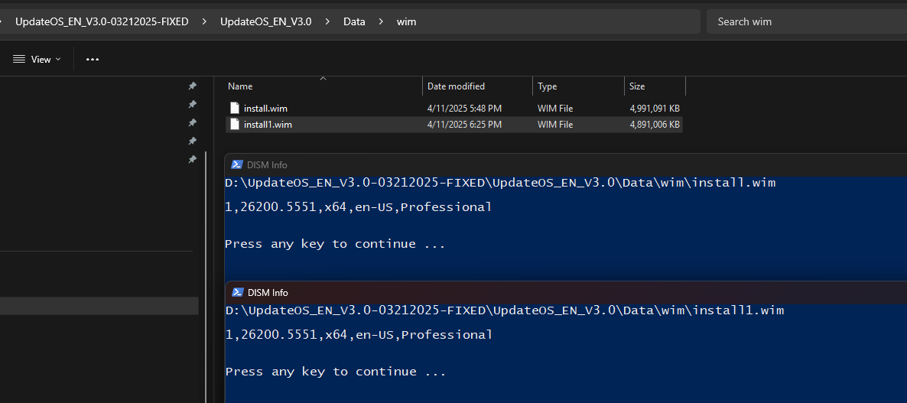The image size is (907, 403).
Task: Click the install.wim path line in console
Action: click(x=500, y=184)
